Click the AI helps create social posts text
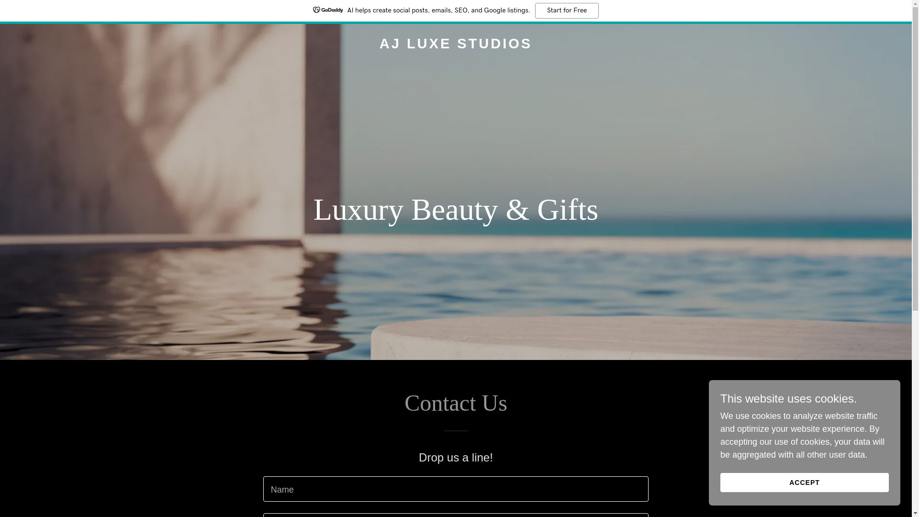Image resolution: width=919 pixels, height=517 pixels. point(438,11)
